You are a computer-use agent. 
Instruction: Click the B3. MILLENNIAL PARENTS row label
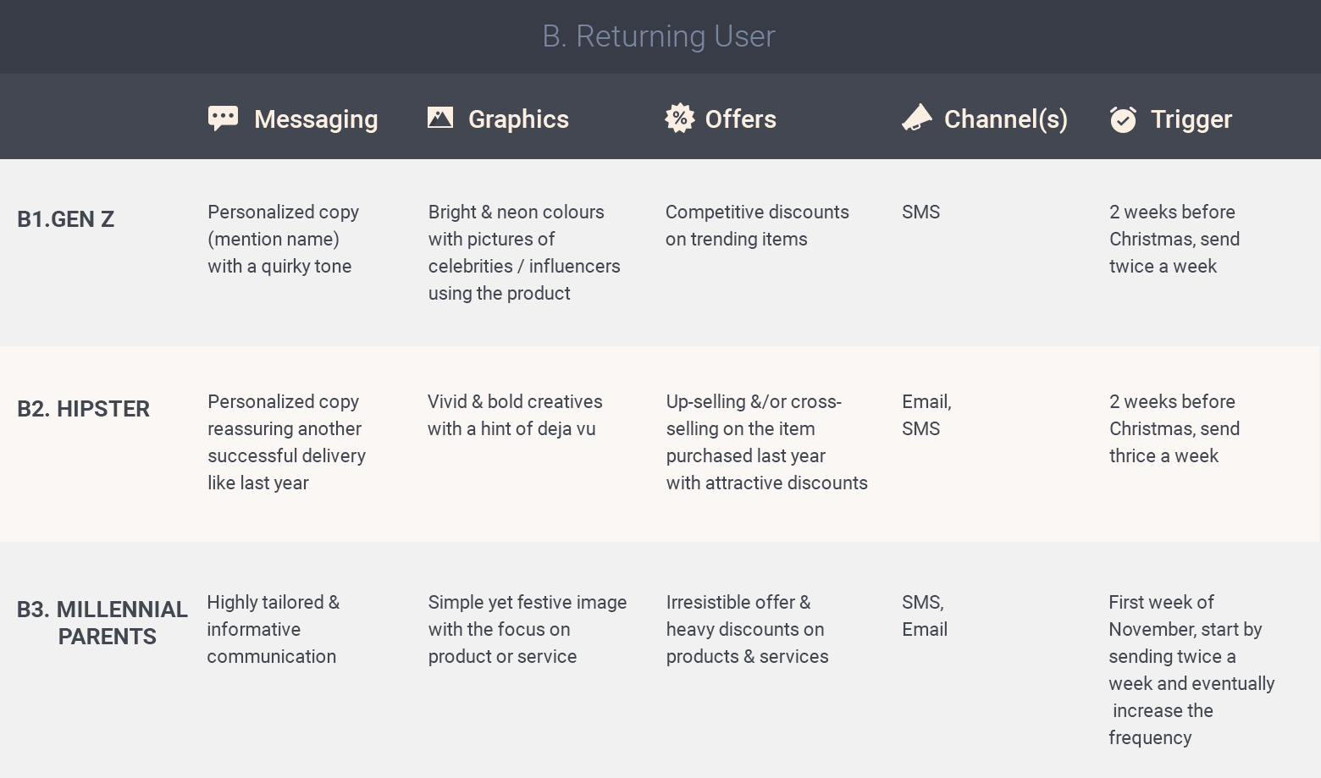point(102,623)
